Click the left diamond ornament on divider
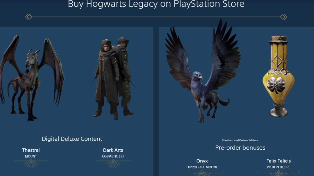The height and width of the screenshot is (176, 314). tap(29, 17)
